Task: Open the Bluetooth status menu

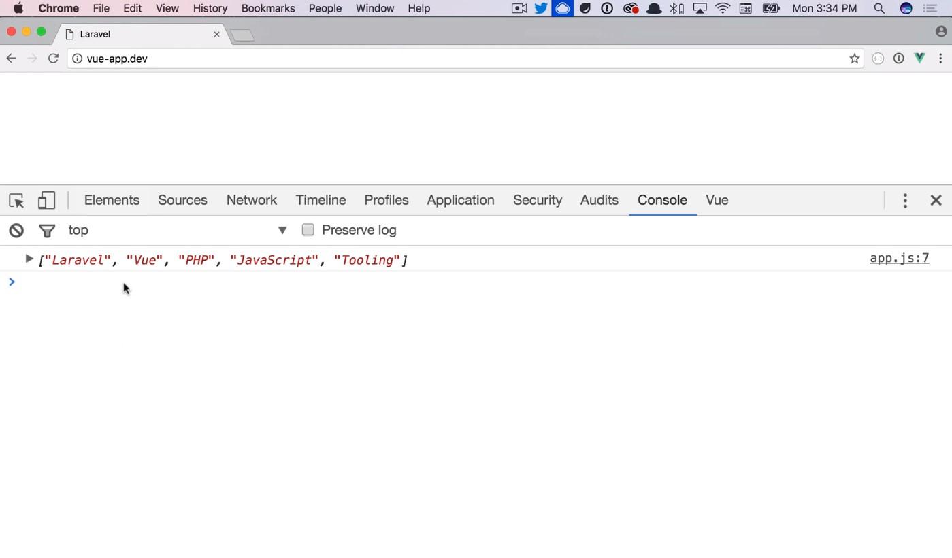Action: coord(676,8)
